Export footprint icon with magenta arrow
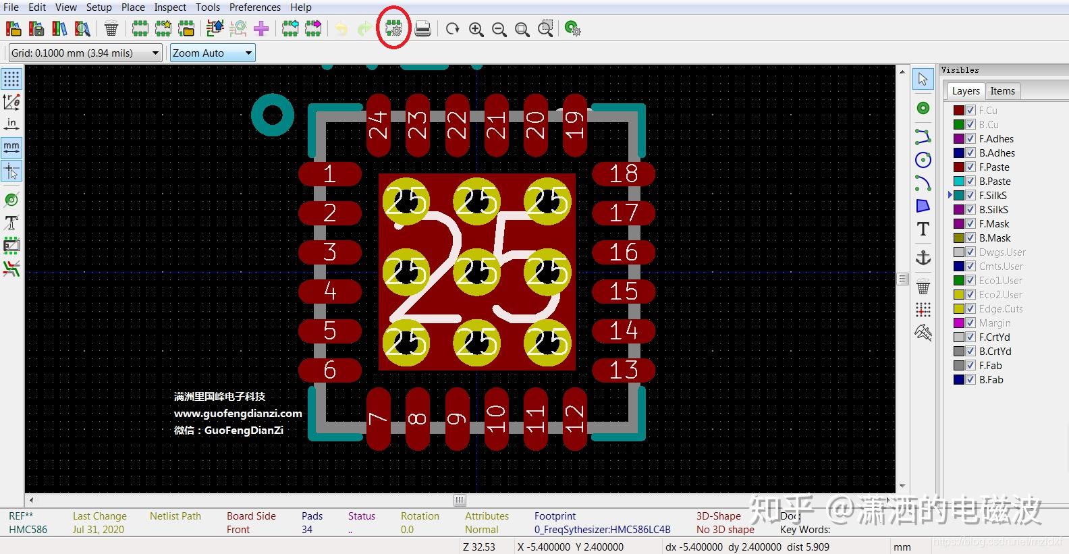The image size is (1069, 554). pos(313,28)
